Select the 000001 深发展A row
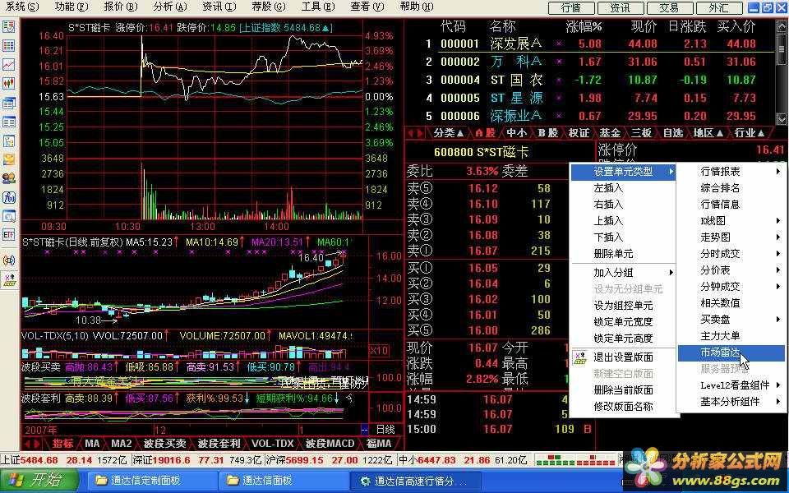The image size is (789, 493). pos(590,44)
